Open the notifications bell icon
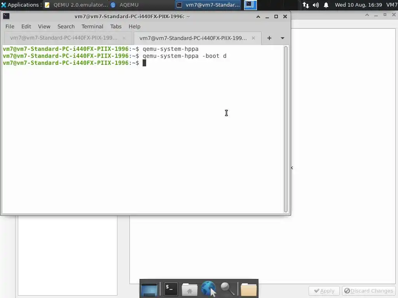The height and width of the screenshot is (298, 398). 326,5
